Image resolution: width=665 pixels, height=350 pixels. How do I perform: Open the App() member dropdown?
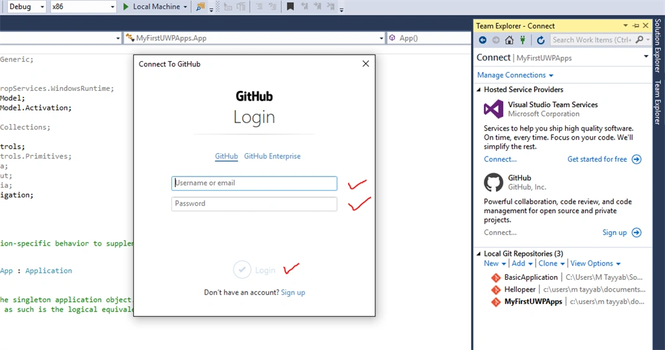(x=430, y=38)
